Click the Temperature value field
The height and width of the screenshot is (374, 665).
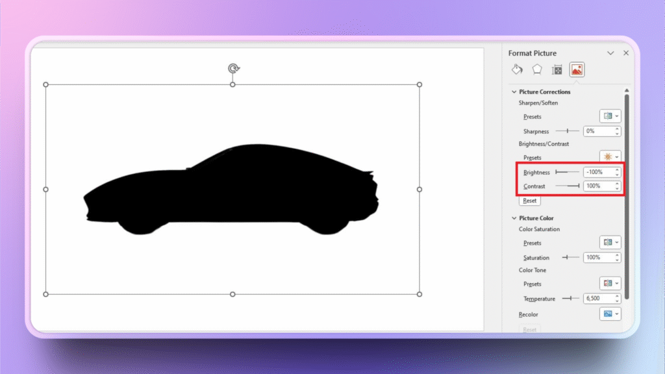[597, 299]
